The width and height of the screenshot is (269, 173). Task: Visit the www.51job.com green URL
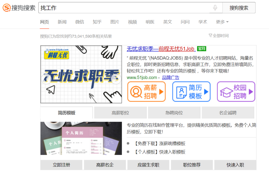(x=142, y=77)
